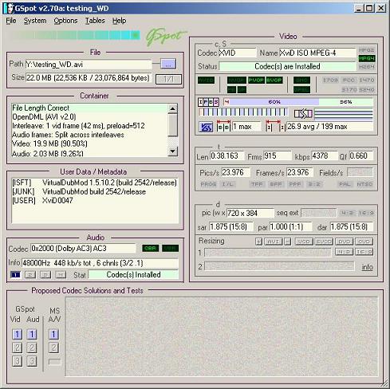This screenshot has height=389, width=390.
Task: Run GSpot Vid test 1
Action: [18, 334]
